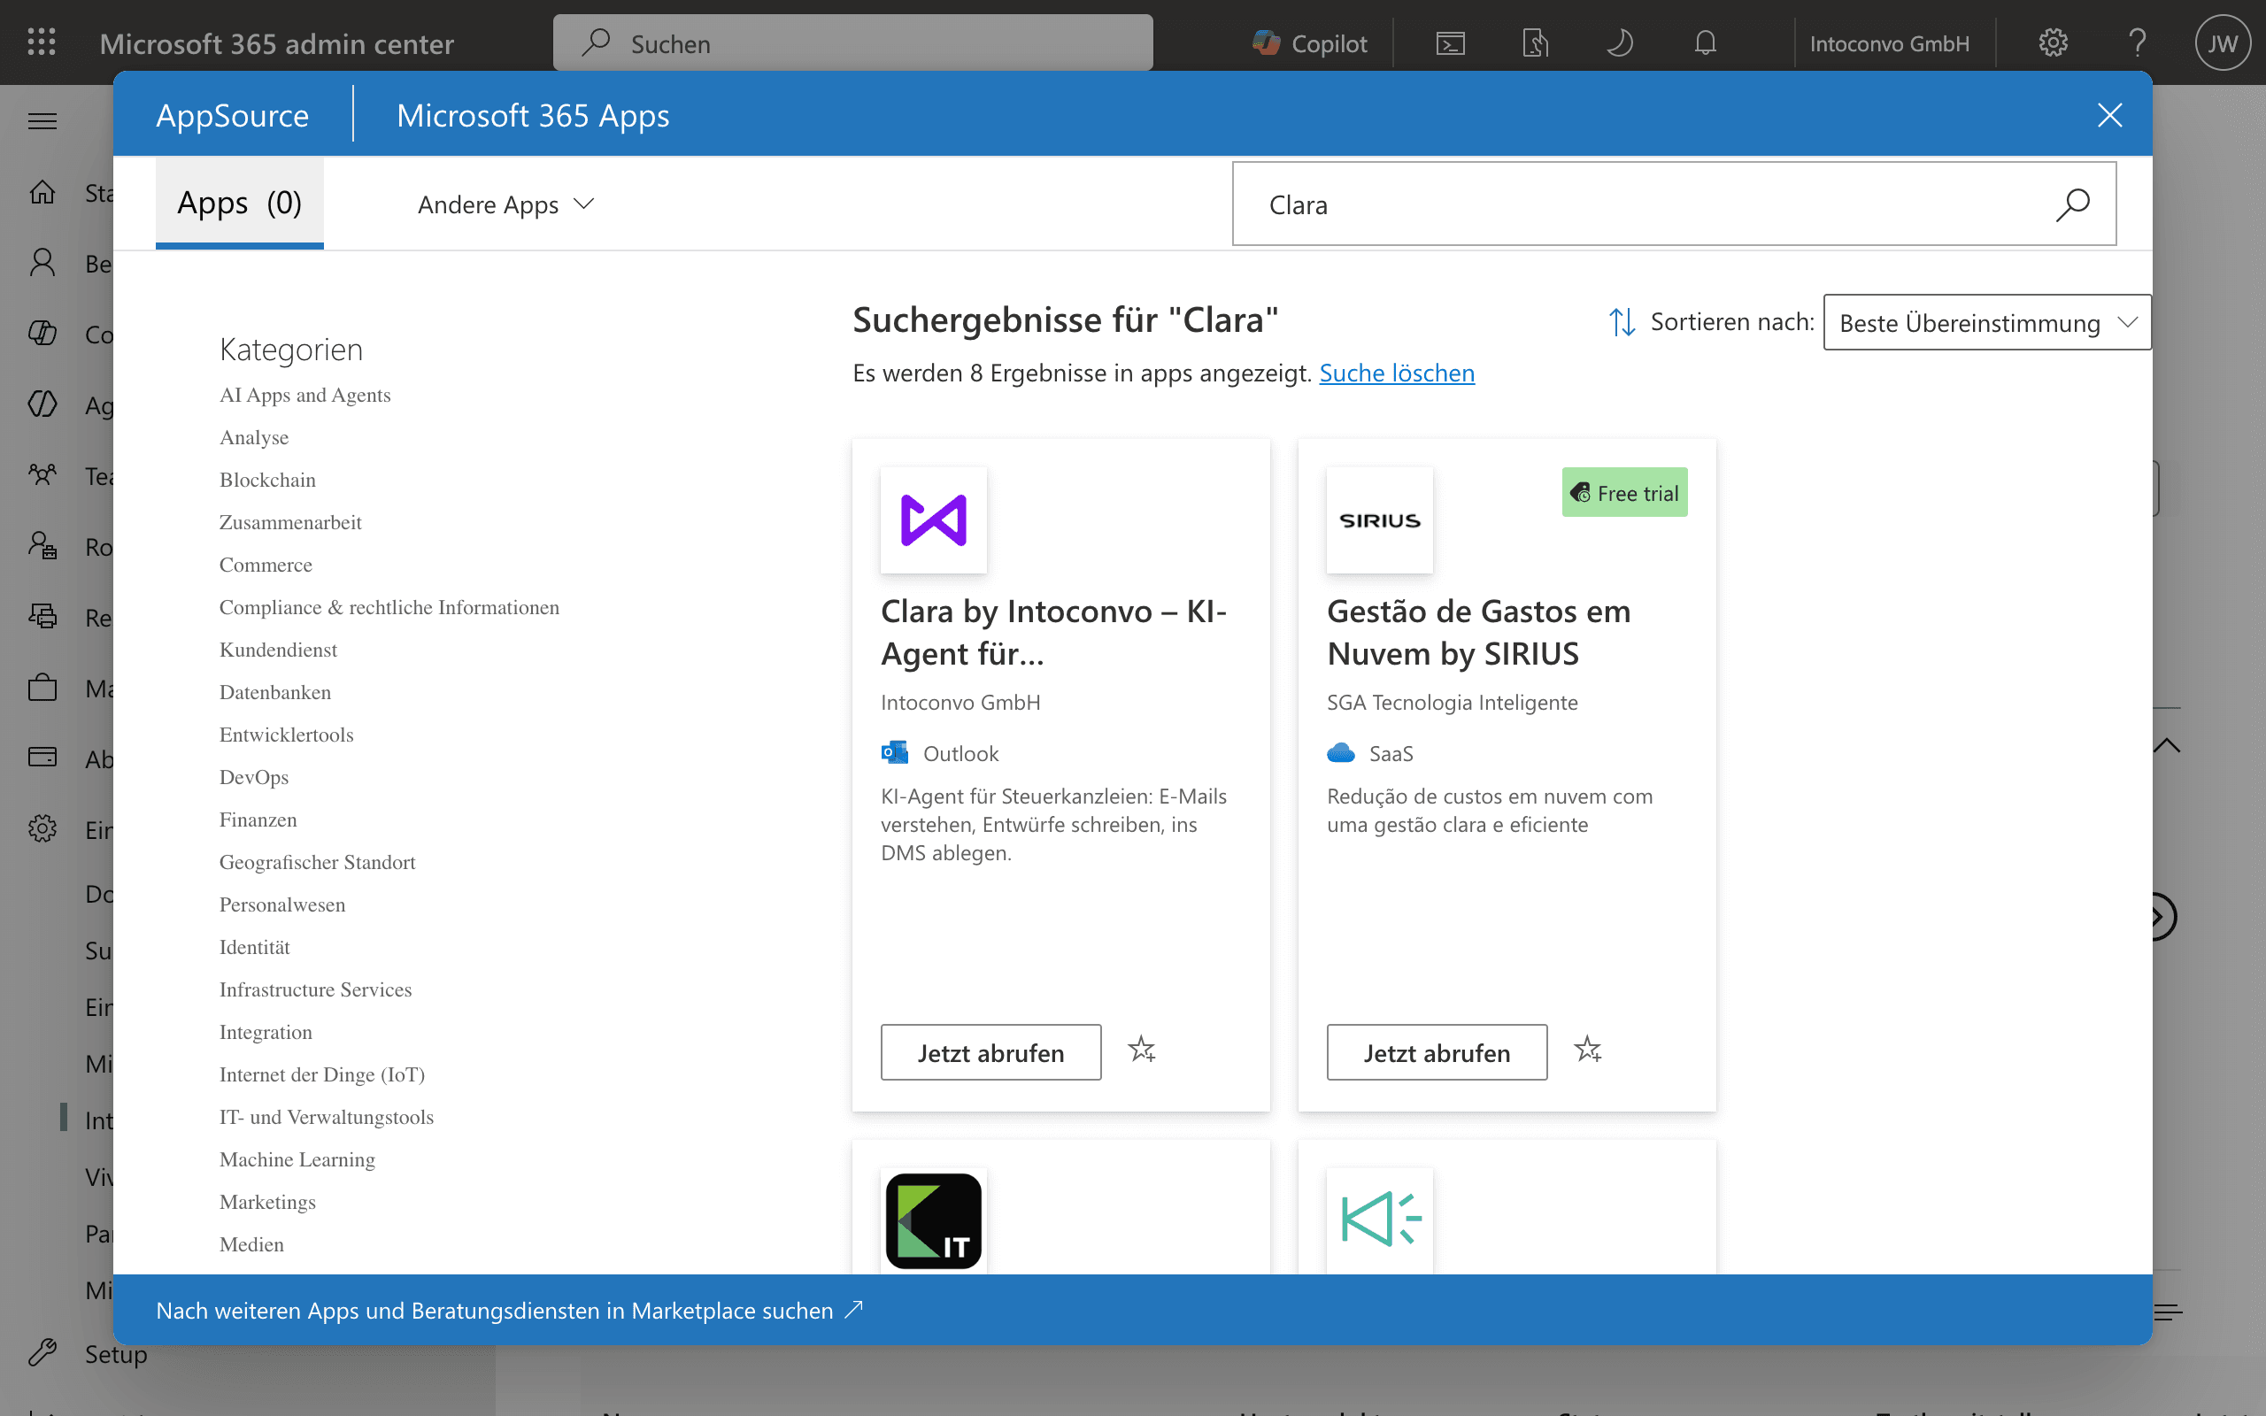Open the Beste Übereinstimmung sort dropdown
Viewport: 2266px width, 1416px height.
1987,322
